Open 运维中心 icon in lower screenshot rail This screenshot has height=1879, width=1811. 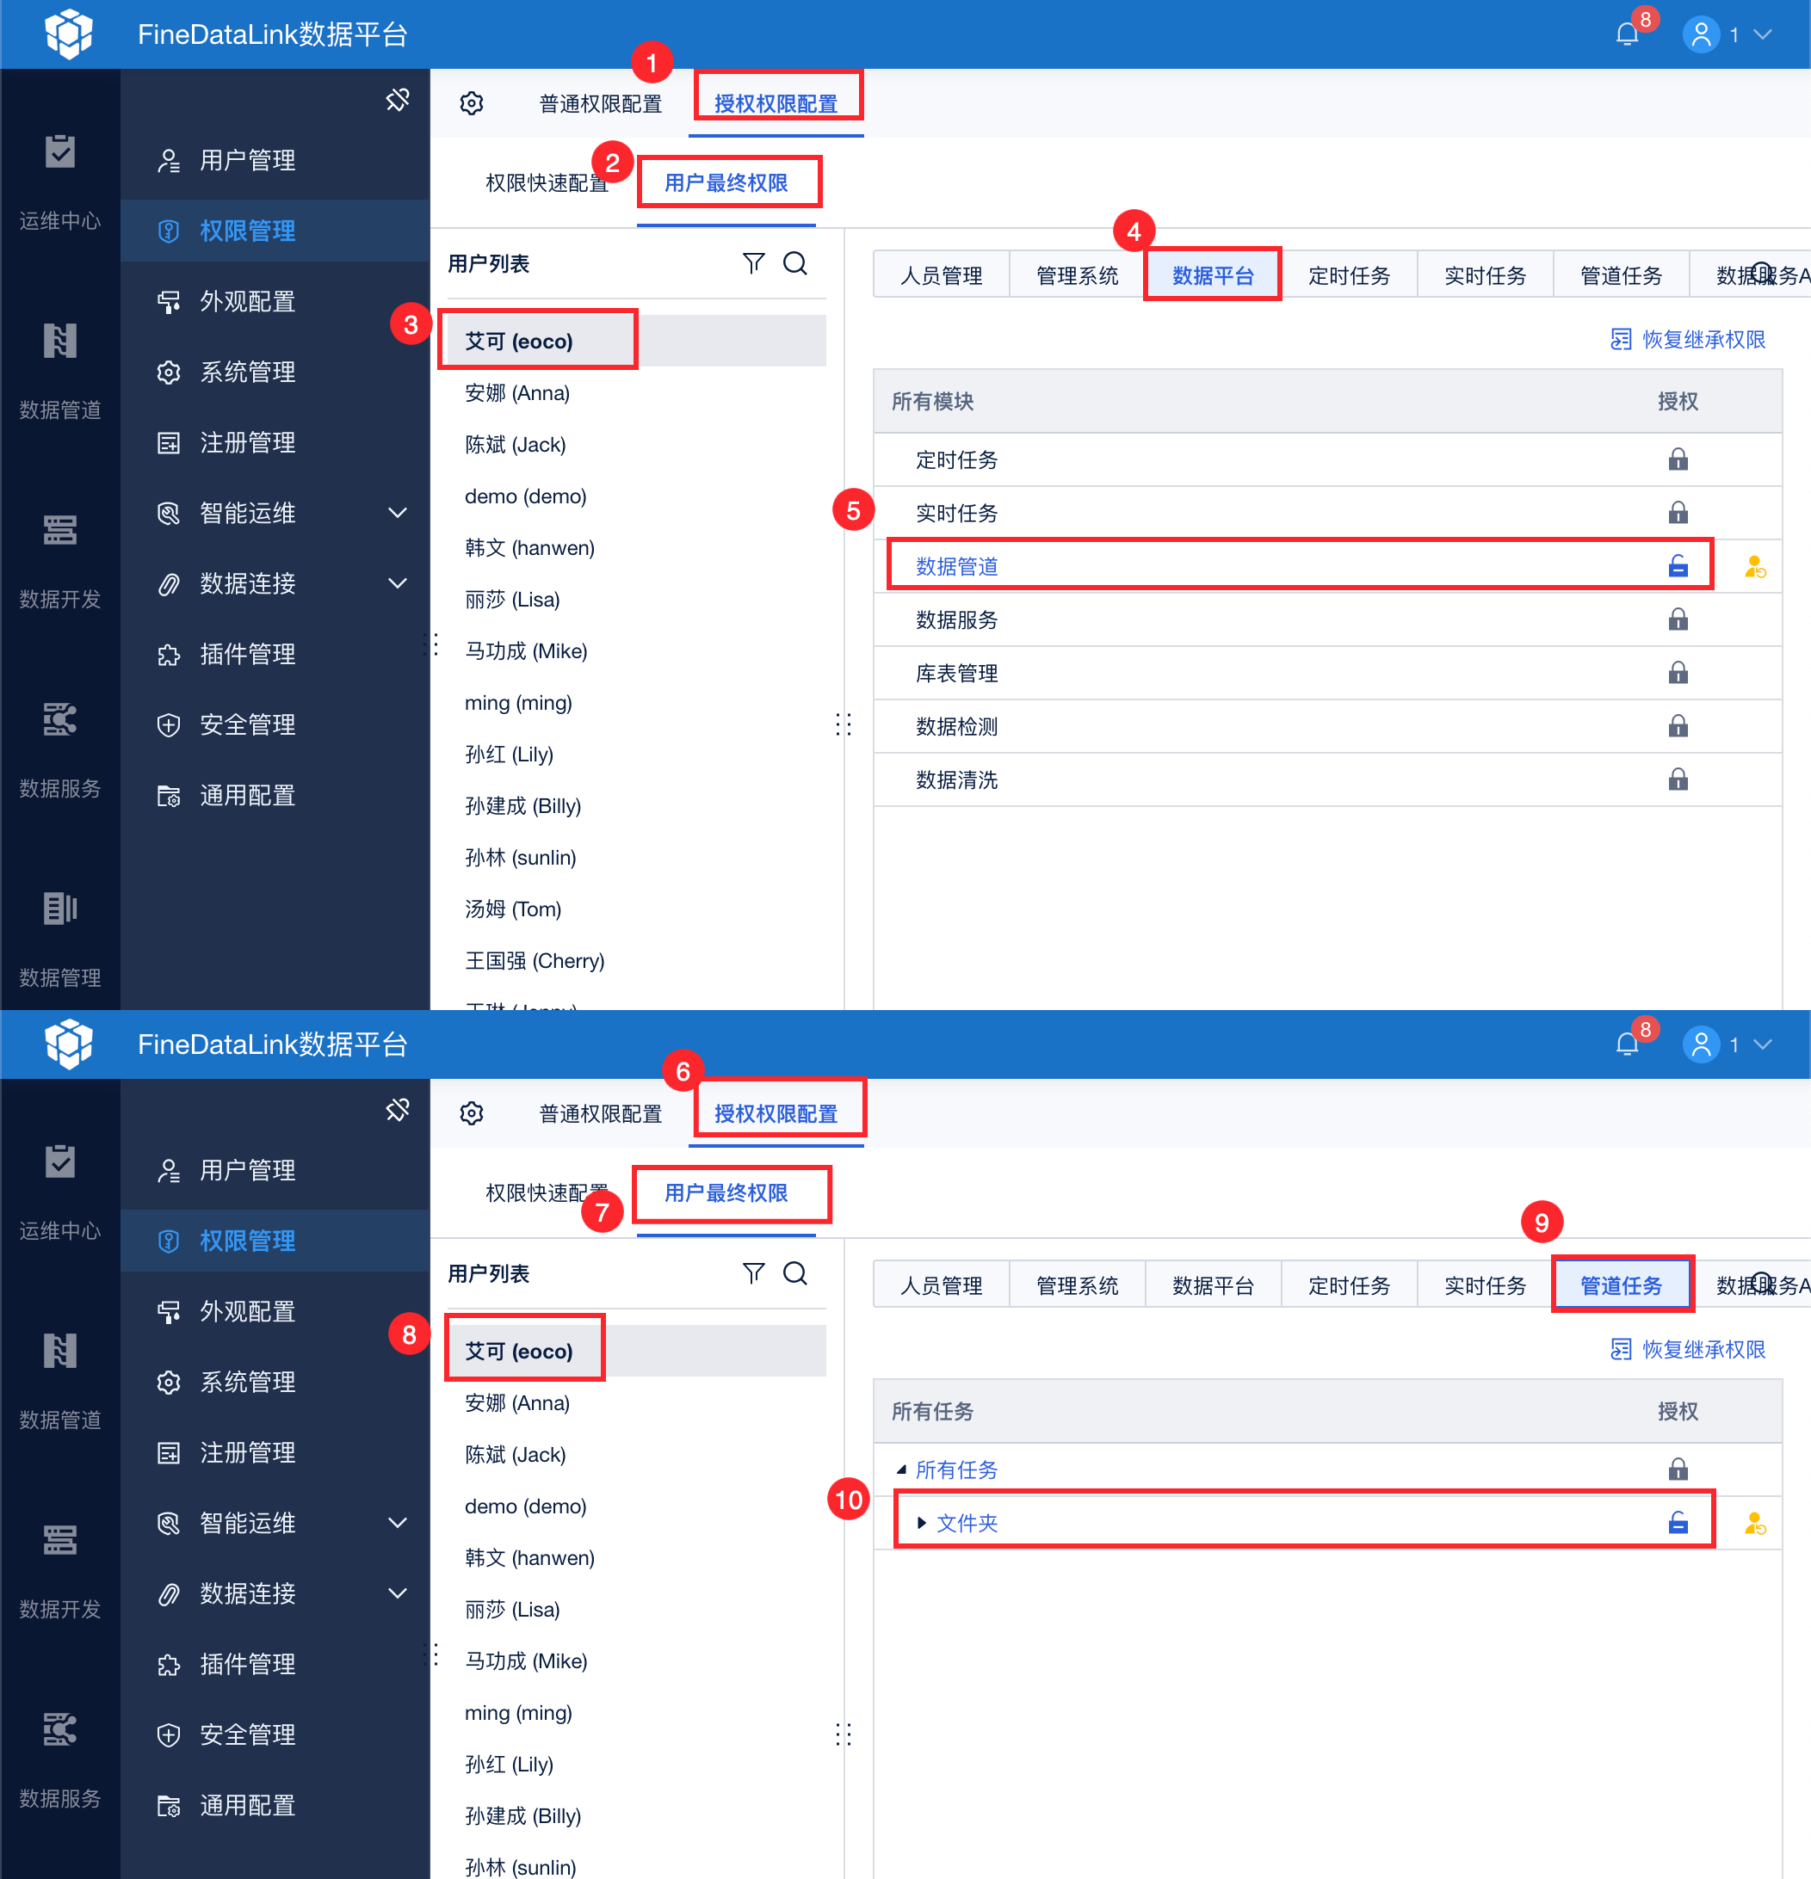[x=59, y=1162]
